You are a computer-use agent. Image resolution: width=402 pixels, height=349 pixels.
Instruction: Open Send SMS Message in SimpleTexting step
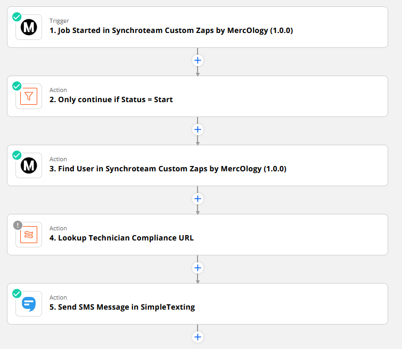198,304
